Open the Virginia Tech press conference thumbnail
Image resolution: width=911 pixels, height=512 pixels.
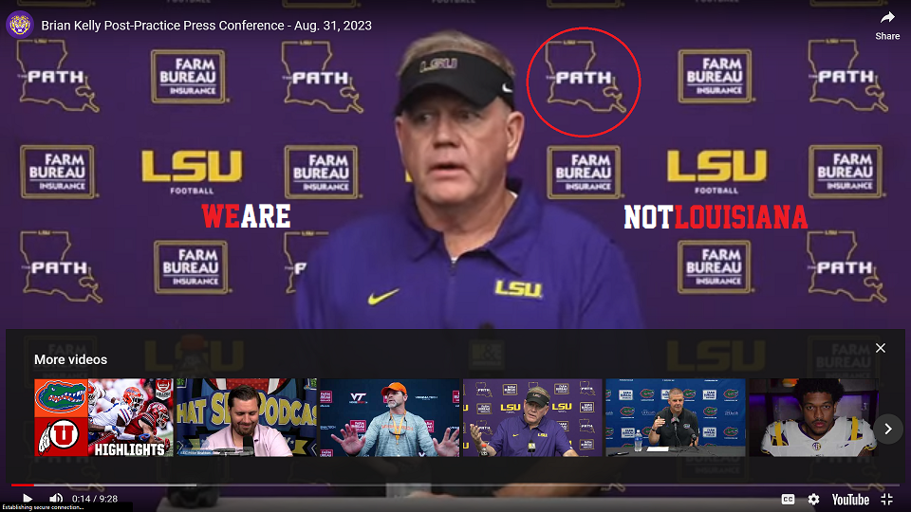(390, 418)
